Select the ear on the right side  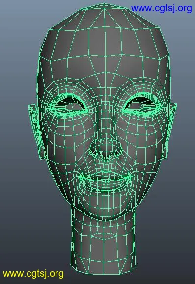[170, 130]
